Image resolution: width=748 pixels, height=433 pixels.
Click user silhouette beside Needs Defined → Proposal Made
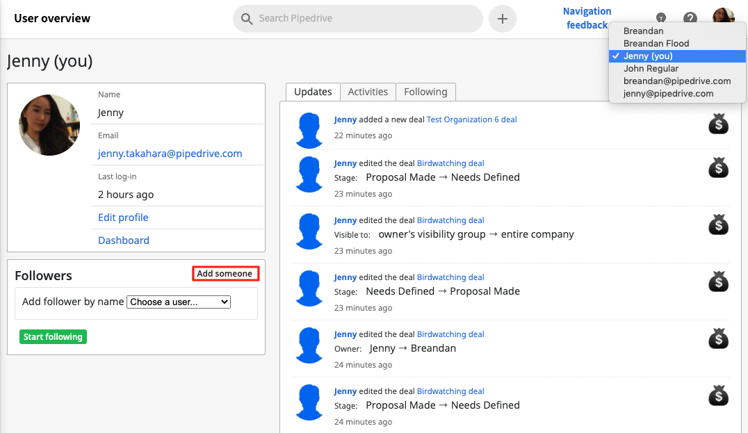pos(309,288)
